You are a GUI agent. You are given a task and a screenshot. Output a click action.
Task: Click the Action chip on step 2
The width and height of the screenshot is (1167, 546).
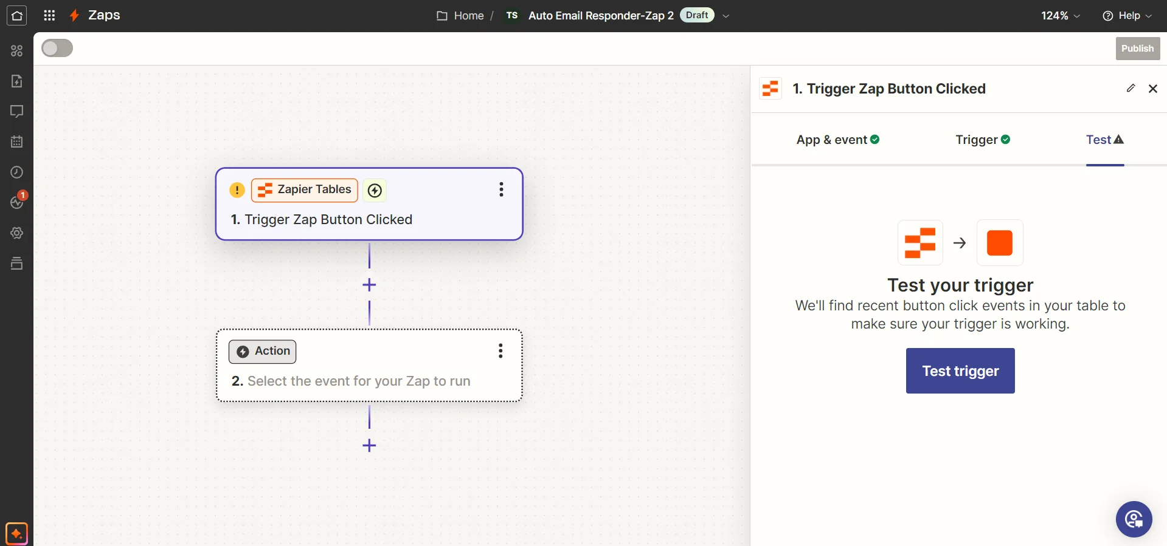click(x=263, y=352)
